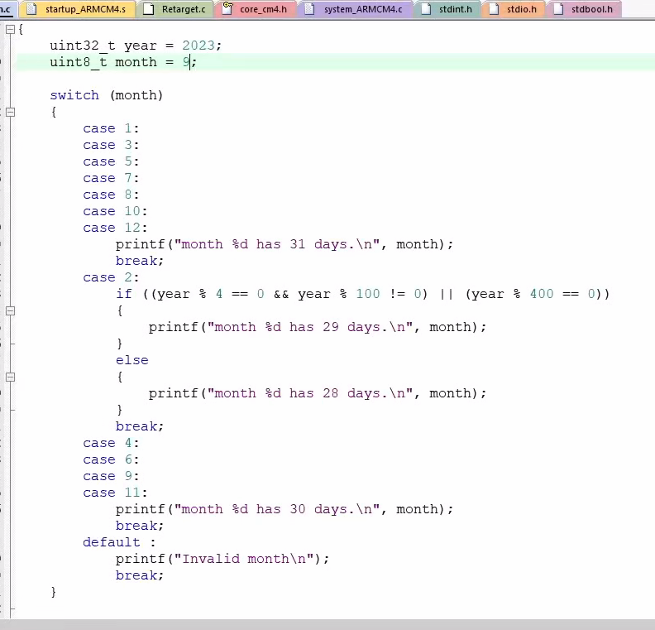Click the '30 days' printf line

point(284,509)
